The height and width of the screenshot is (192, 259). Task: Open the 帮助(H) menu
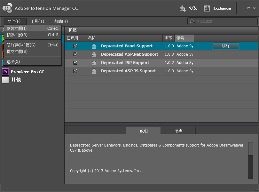click(61, 21)
